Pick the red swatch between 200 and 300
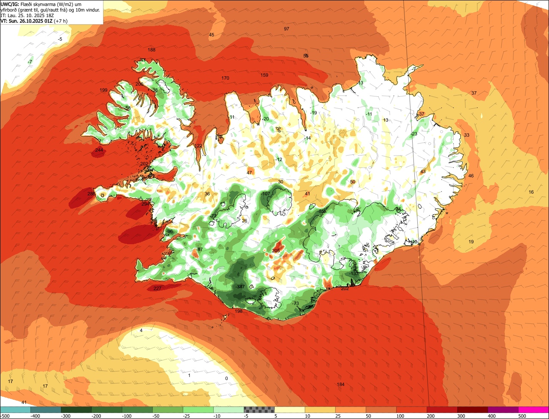This screenshot has width=549, height=419. tap(442, 410)
